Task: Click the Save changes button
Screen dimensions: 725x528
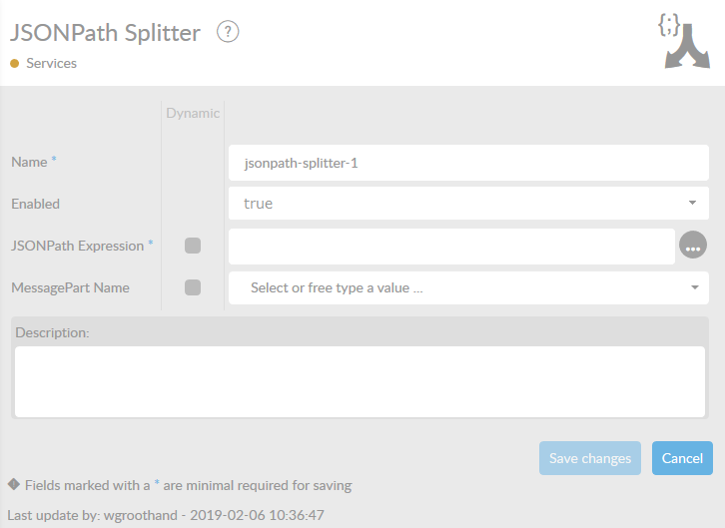Action: tap(590, 458)
